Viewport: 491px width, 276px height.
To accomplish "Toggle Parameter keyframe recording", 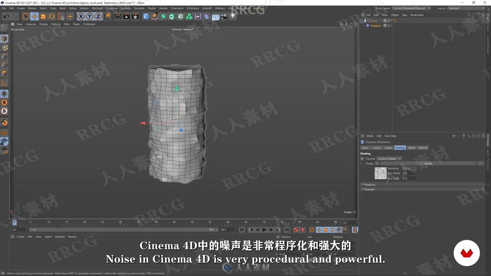I will click(x=339, y=230).
